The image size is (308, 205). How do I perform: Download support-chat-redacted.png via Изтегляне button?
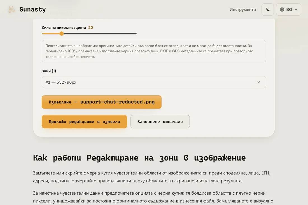click(102, 102)
